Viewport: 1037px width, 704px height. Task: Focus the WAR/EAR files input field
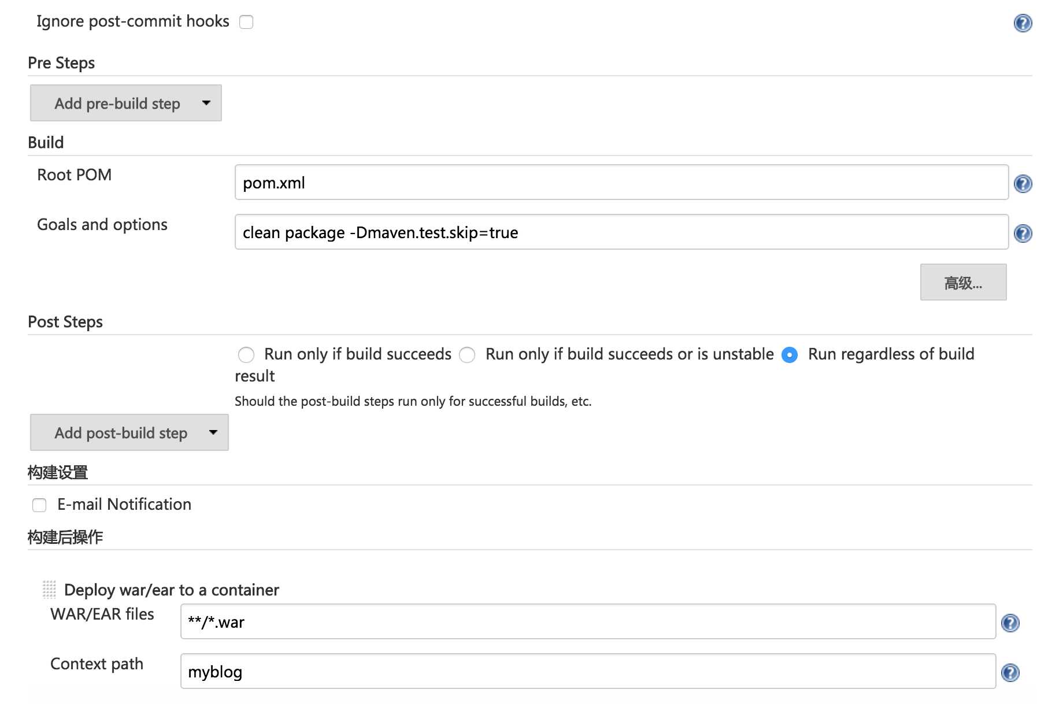588,622
